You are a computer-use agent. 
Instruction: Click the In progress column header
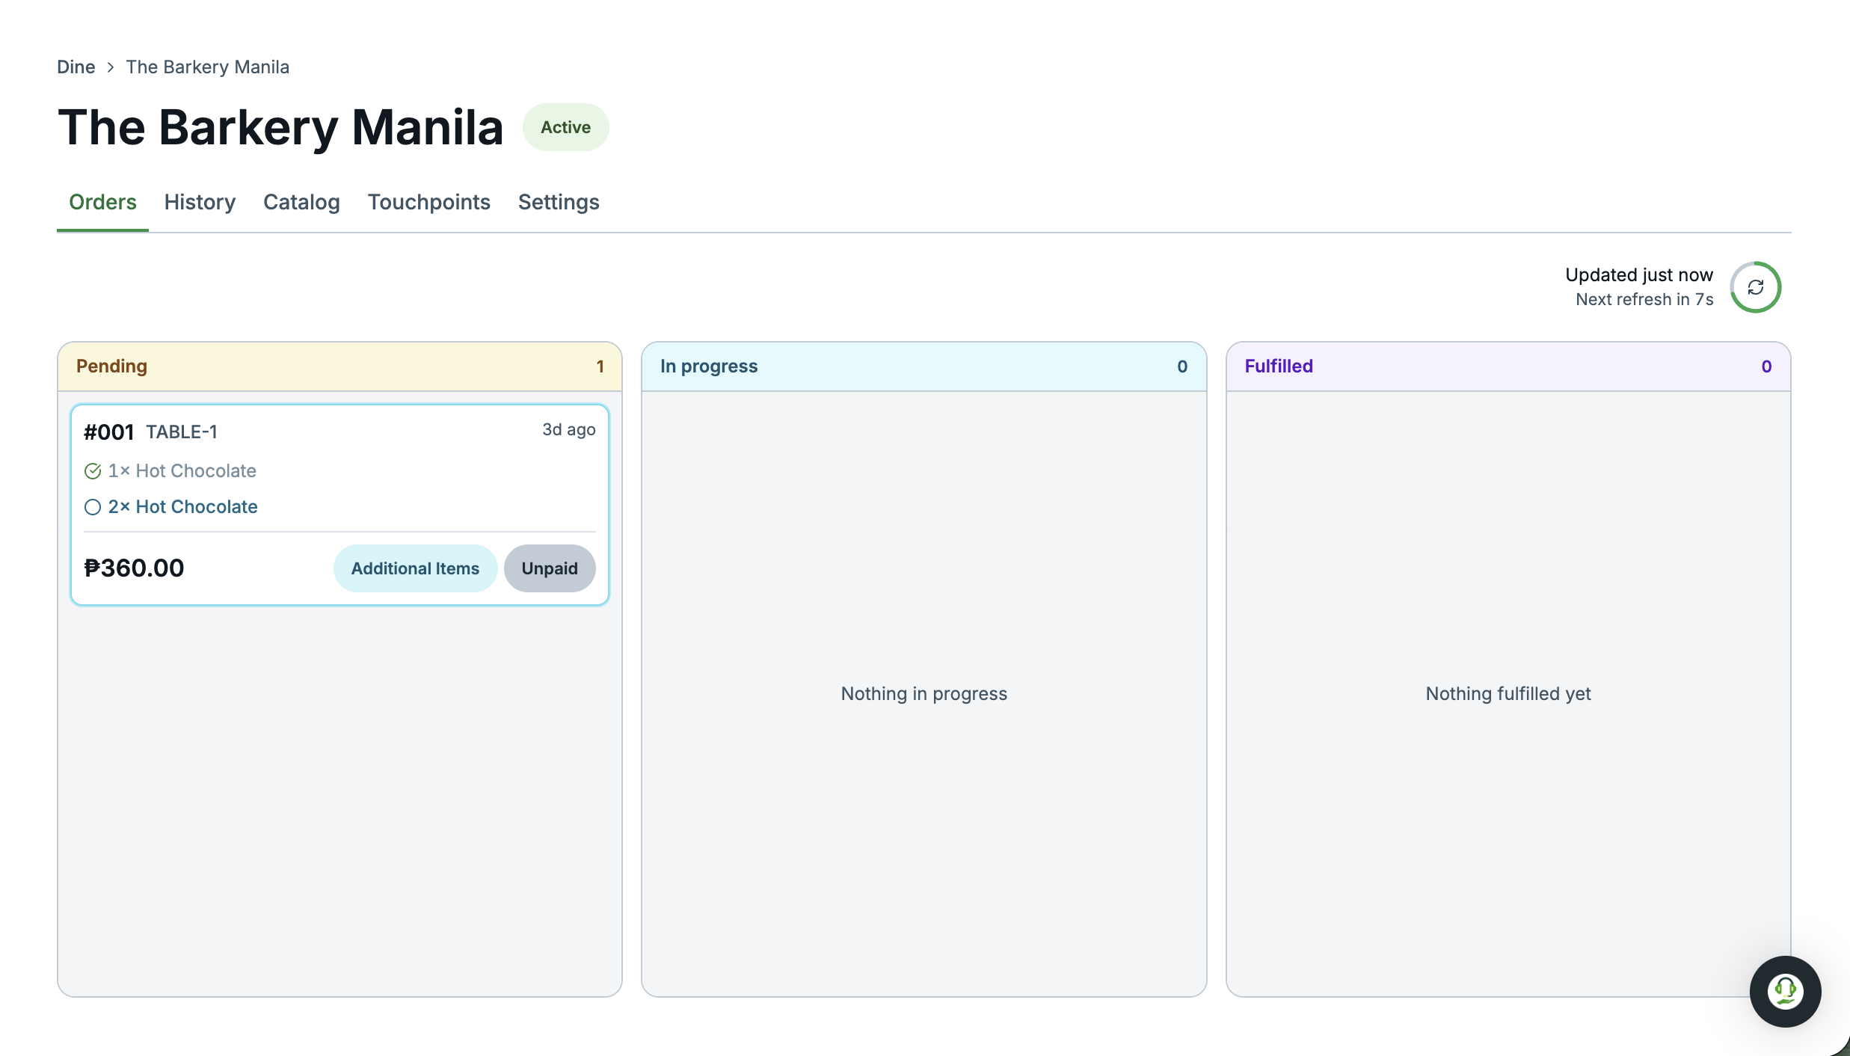[924, 366]
